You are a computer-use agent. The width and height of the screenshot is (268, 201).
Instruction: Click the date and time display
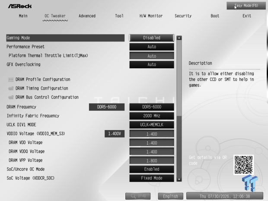(x=225, y=196)
